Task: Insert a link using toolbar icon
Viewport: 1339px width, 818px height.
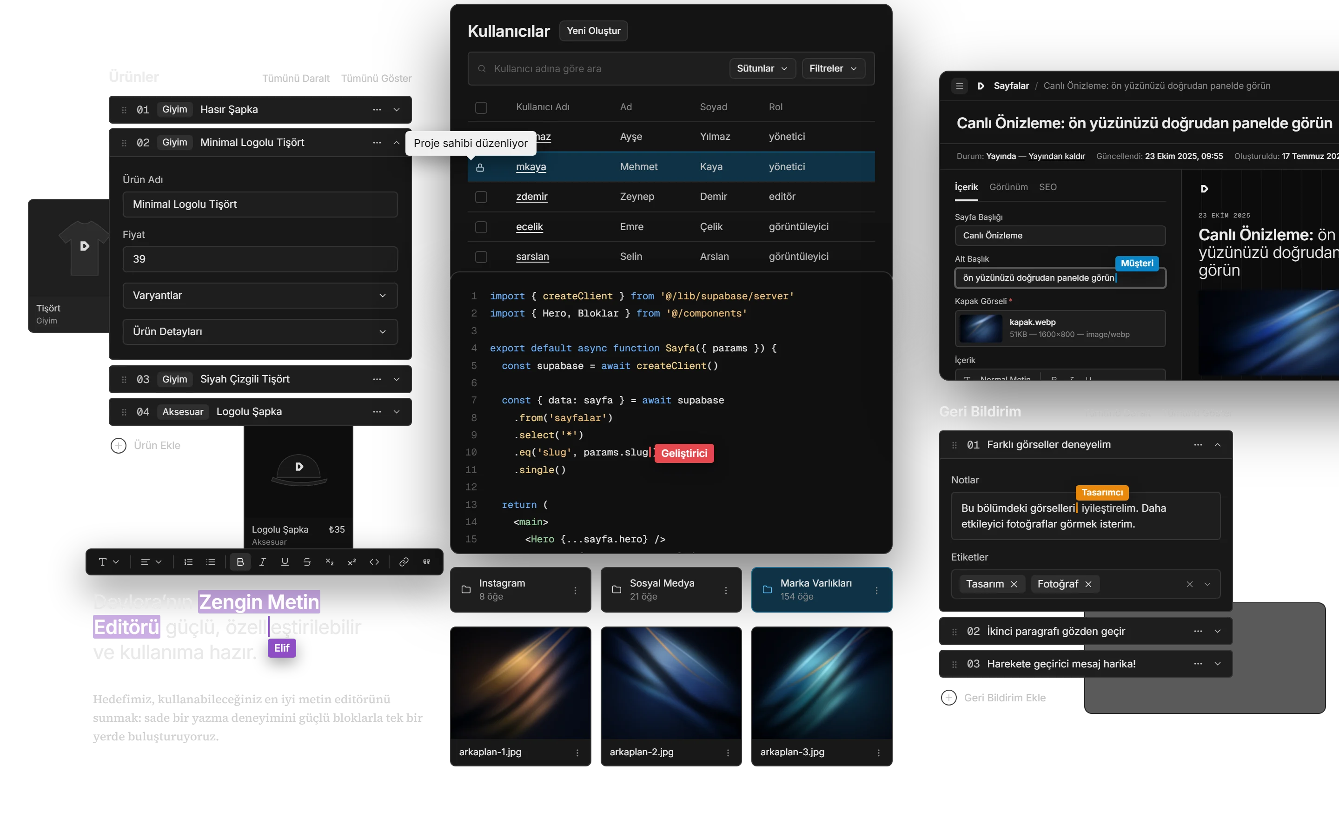Action: tap(404, 561)
